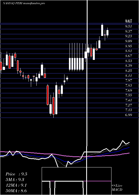Viewport: 139px width, 195px height.
Task: Click the <<Live MACD label
Action: (117, 188)
